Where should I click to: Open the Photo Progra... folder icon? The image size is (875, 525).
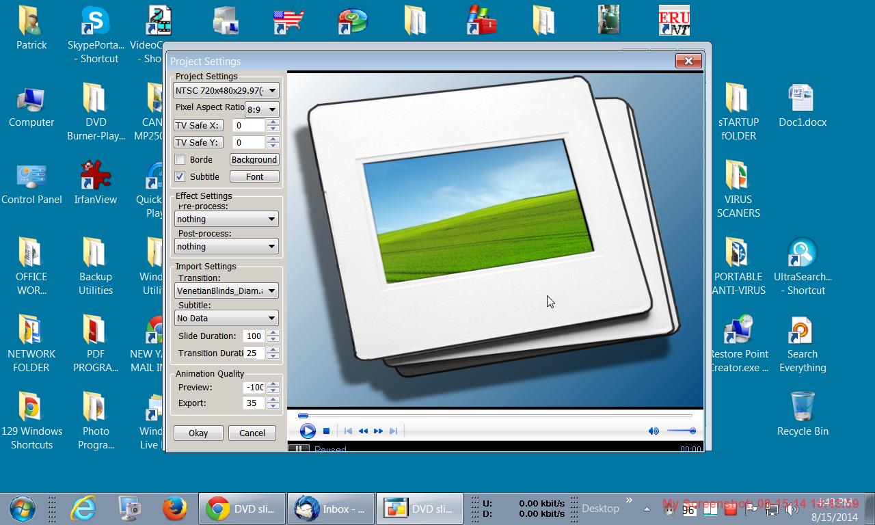pos(96,421)
